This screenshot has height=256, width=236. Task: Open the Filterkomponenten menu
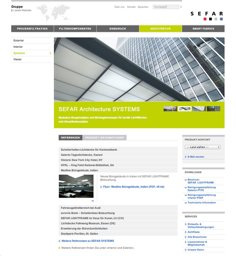(75, 29)
